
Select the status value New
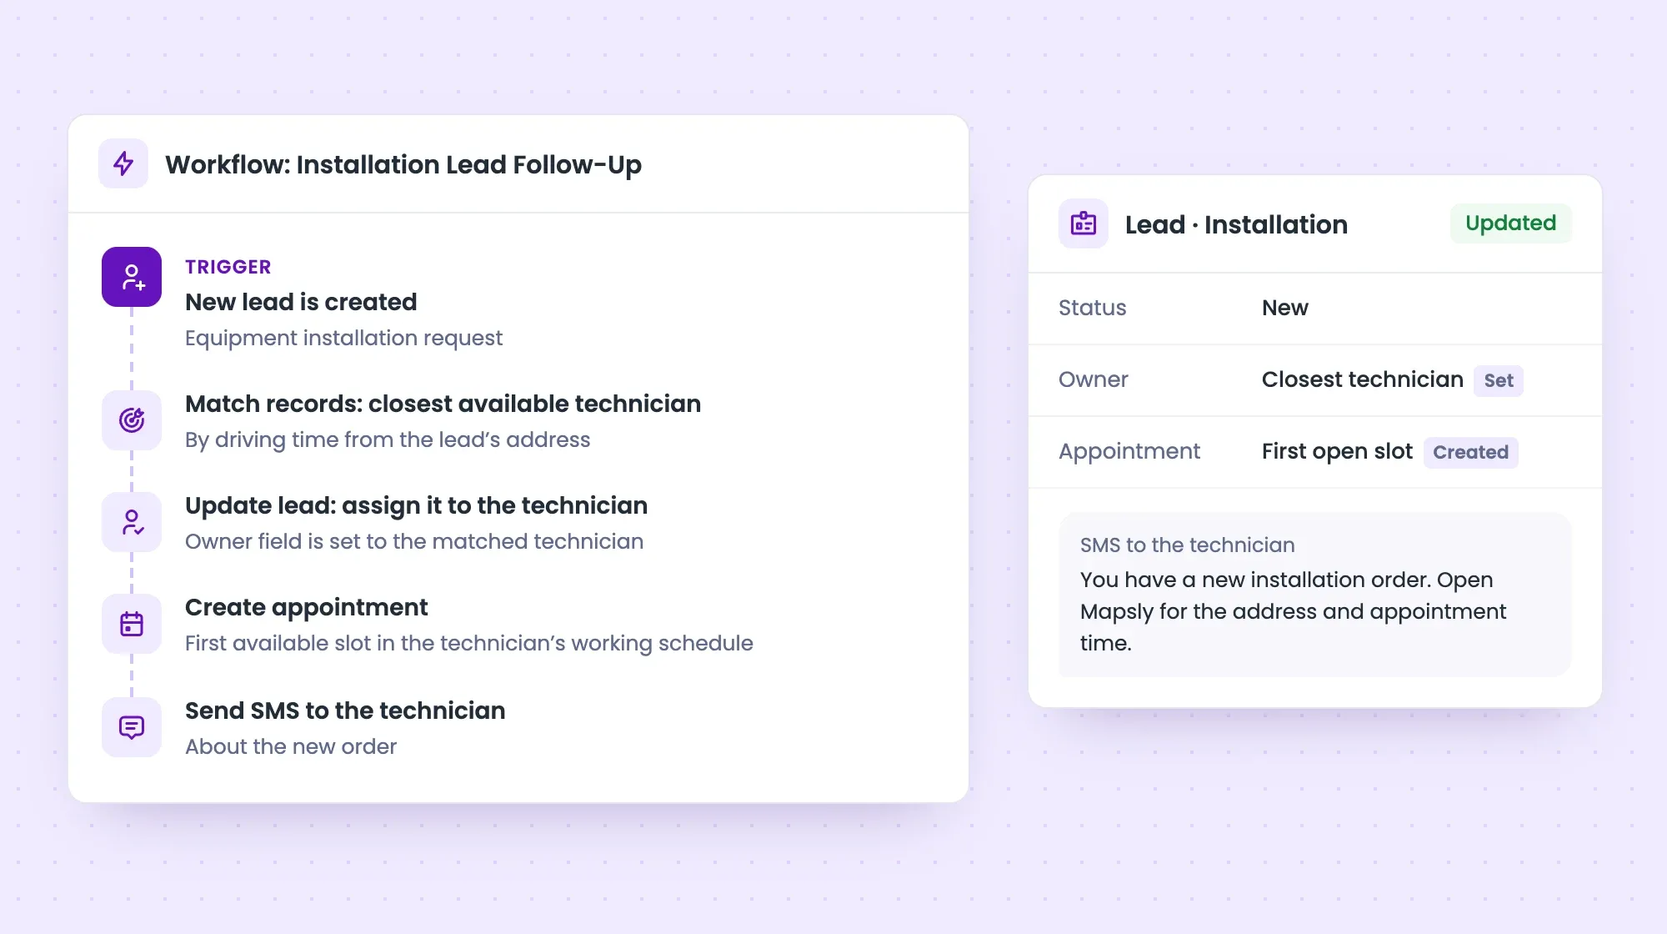1285,308
